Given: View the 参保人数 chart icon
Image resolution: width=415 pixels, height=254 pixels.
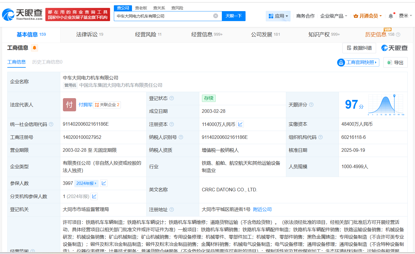Looking at the screenshot, I should [x=104, y=183].
